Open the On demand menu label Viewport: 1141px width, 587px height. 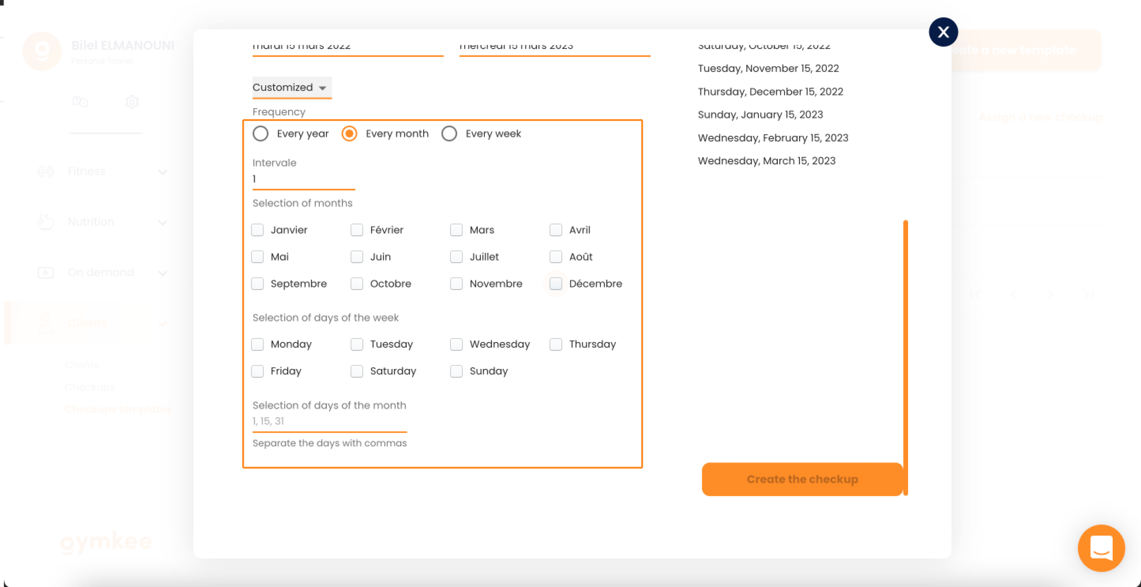[x=100, y=273]
